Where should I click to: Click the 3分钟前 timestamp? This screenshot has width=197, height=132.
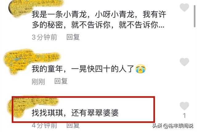pyautogui.click(x=44, y=37)
